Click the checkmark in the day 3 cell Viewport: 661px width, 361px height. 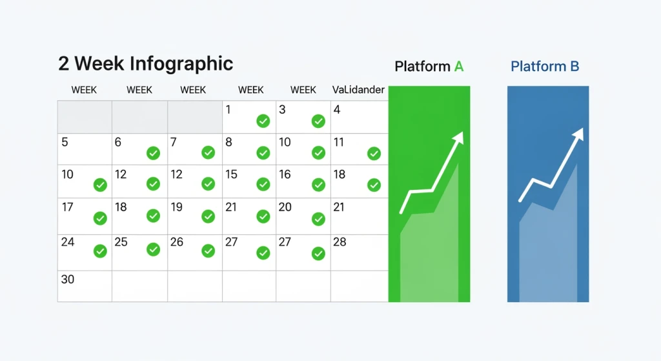[x=318, y=121]
